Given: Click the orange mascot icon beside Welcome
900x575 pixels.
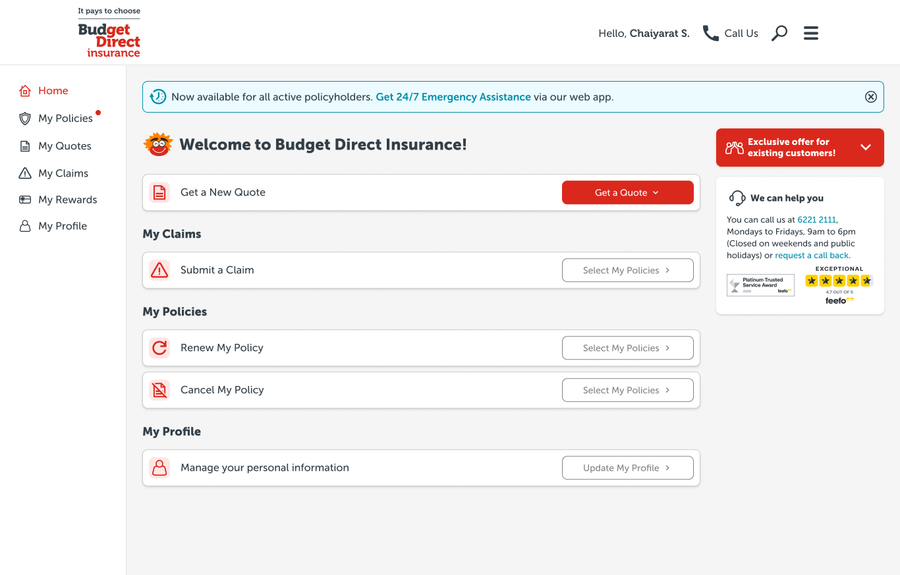Looking at the screenshot, I should [158, 144].
